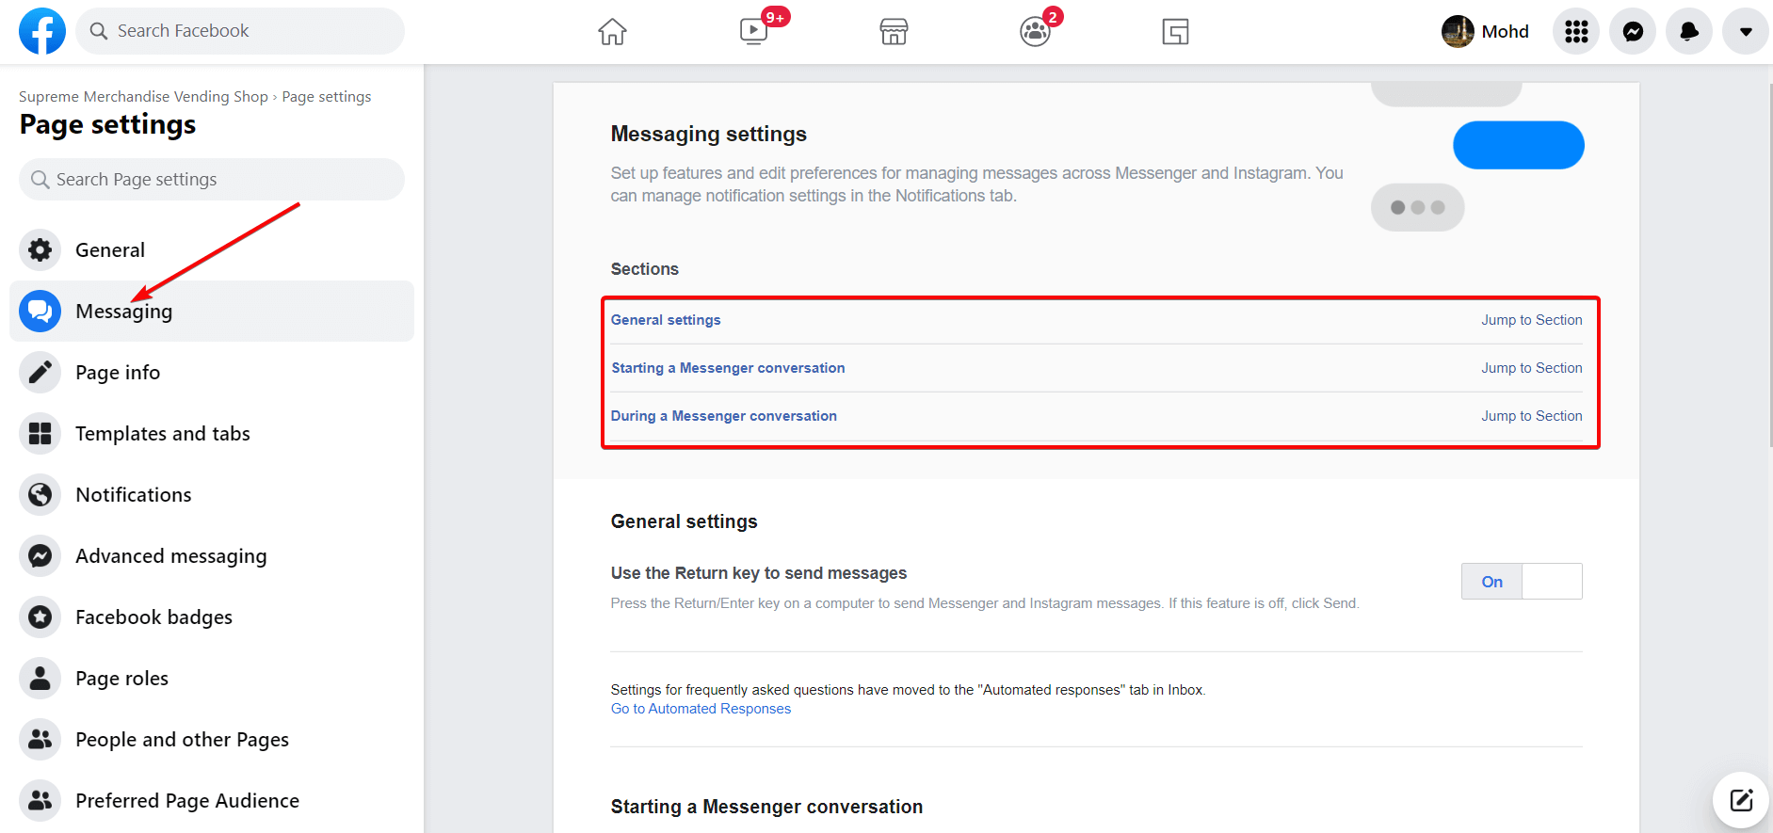Image resolution: width=1773 pixels, height=833 pixels.
Task: Click the Preferred Page Audience icon
Action: coord(40,800)
